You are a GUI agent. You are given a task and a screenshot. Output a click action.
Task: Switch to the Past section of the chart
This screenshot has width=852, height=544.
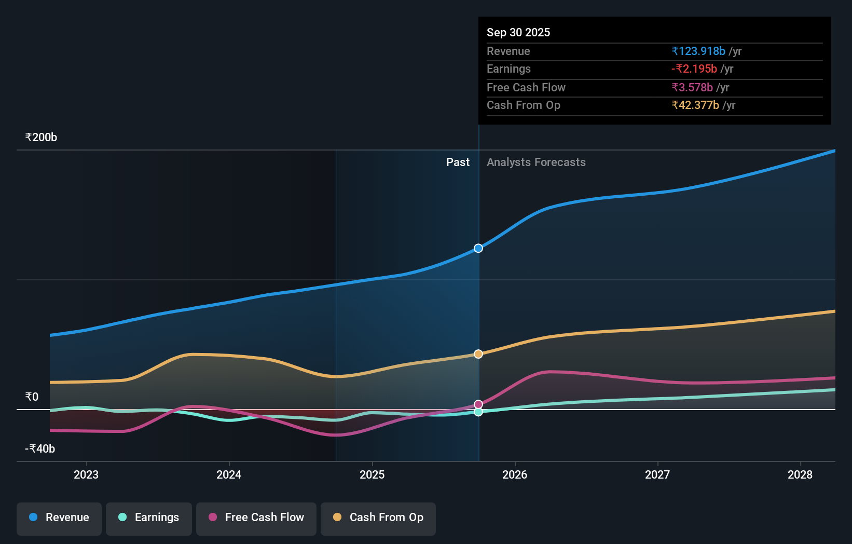[x=458, y=162]
